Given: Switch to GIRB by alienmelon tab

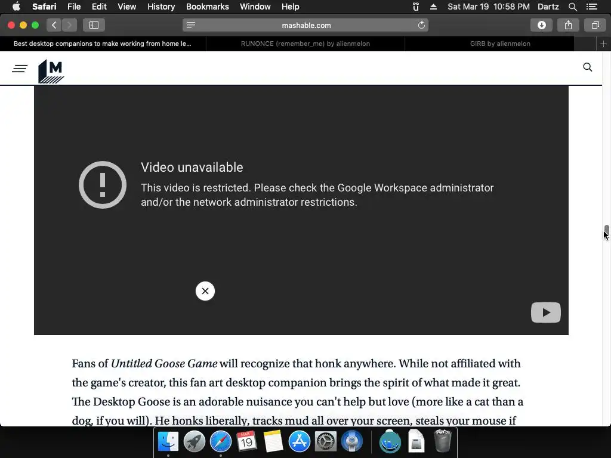Looking at the screenshot, I should 500,44.
